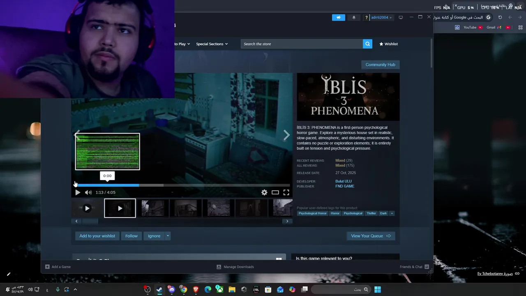
Task: Show next media with right arrow
Action: (x=287, y=135)
